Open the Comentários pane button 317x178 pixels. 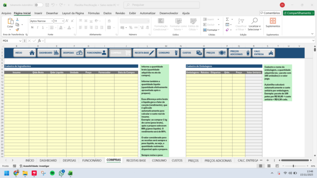click(x=270, y=13)
